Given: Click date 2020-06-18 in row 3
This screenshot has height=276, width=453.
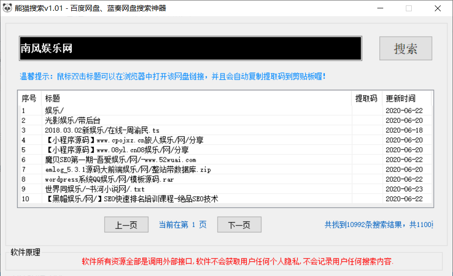Looking at the screenshot, I should point(404,130).
